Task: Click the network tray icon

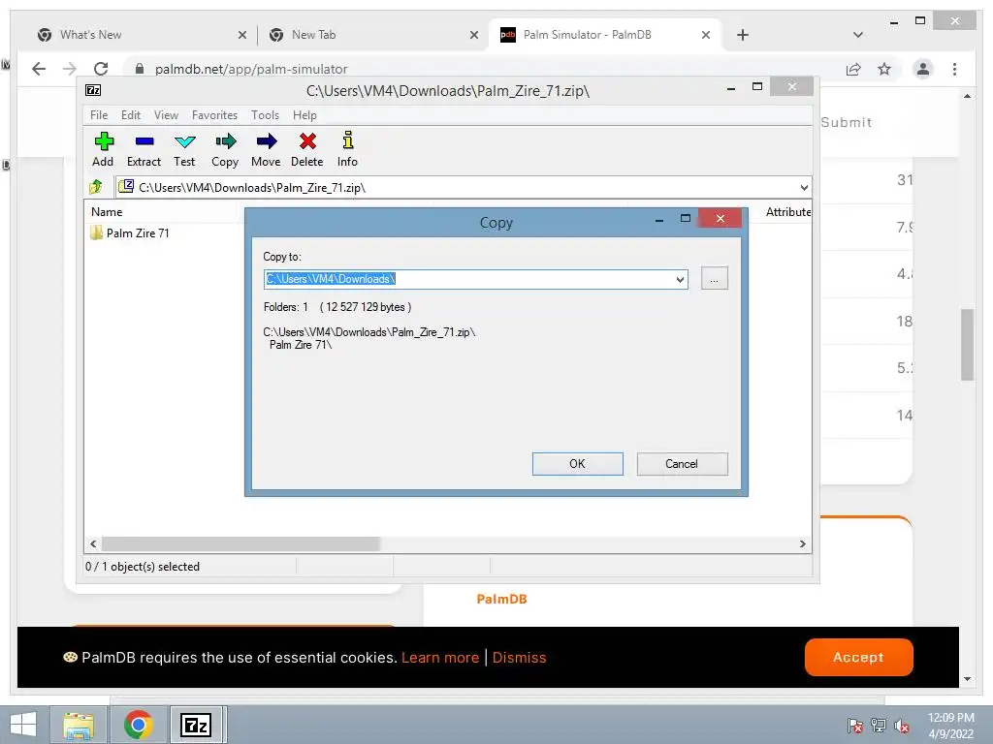Action: tap(879, 725)
